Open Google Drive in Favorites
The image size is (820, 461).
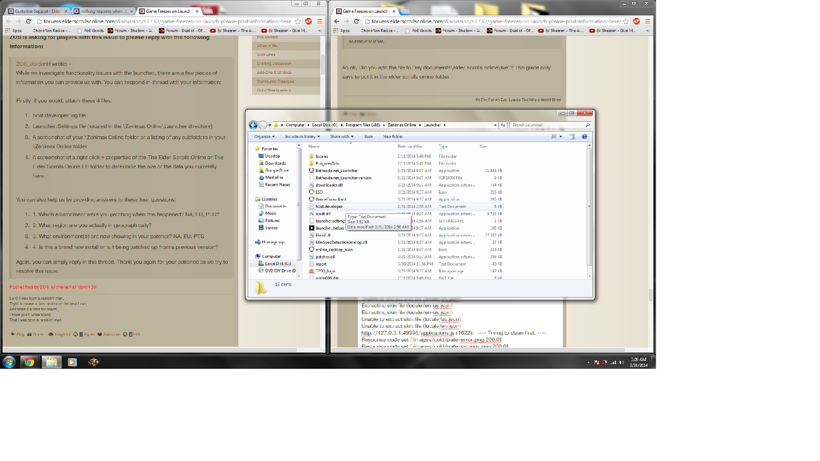277,170
